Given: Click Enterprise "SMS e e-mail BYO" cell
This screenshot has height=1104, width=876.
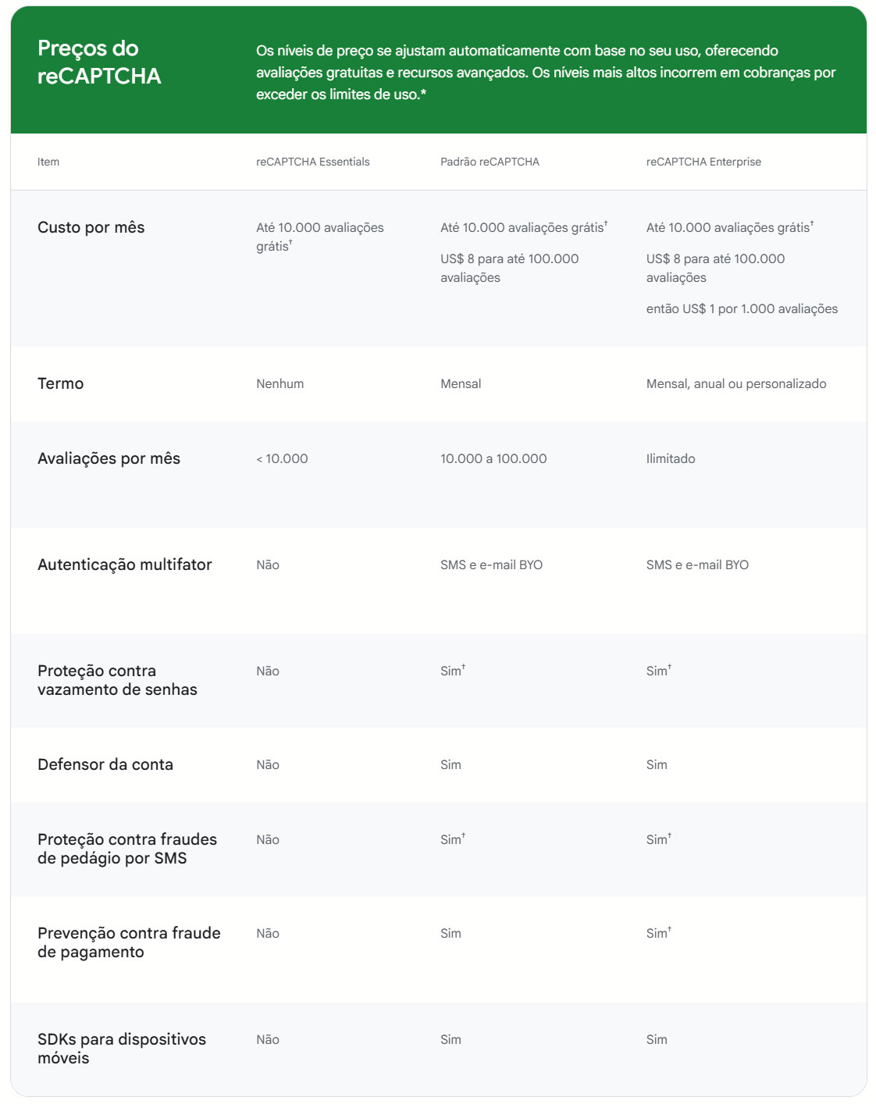Looking at the screenshot, I should click(696, 565).
